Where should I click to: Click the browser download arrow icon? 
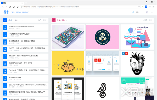150,7
